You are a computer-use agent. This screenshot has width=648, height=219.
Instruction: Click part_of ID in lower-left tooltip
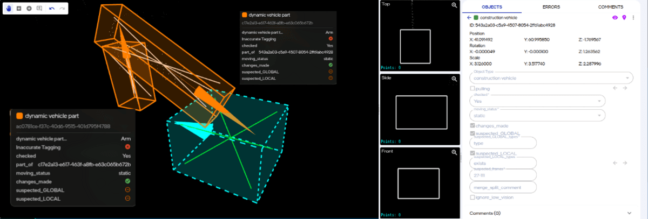pos(84,164)
